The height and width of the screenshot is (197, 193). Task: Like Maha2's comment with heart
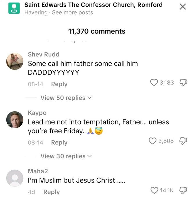[x=154, y=190]
